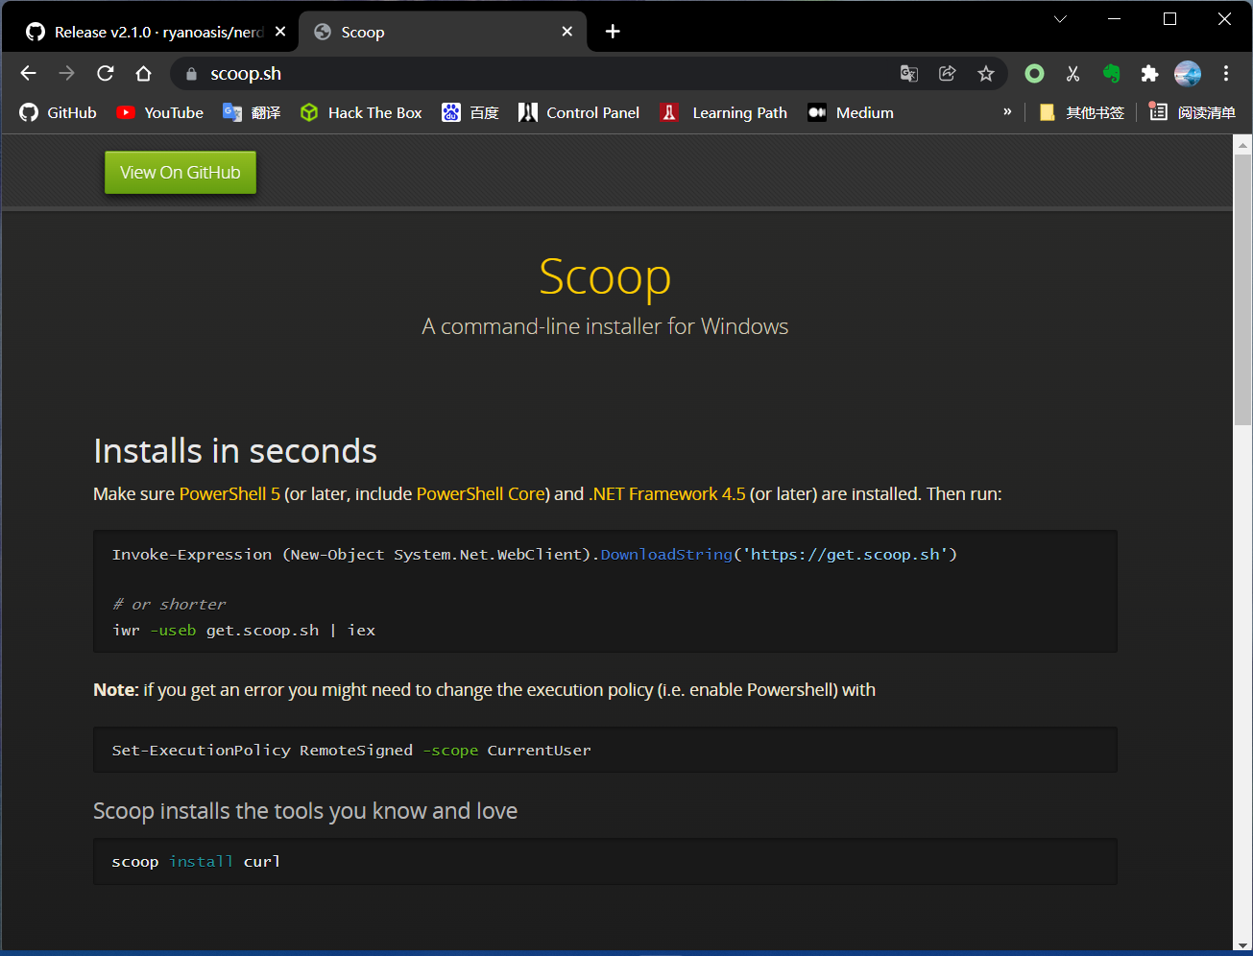1253x956 pixels.
Task: Click the View On GitHub button
Action: pos(181,173)
